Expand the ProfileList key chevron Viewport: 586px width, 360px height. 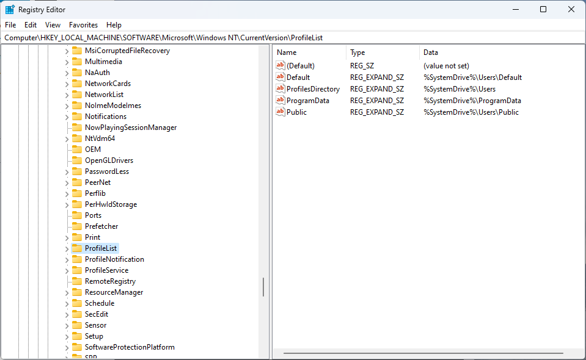pos(67,248)
